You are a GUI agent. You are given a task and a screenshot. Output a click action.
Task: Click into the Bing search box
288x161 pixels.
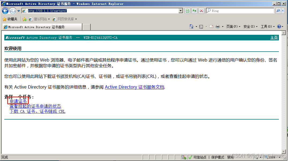point(240,11)
